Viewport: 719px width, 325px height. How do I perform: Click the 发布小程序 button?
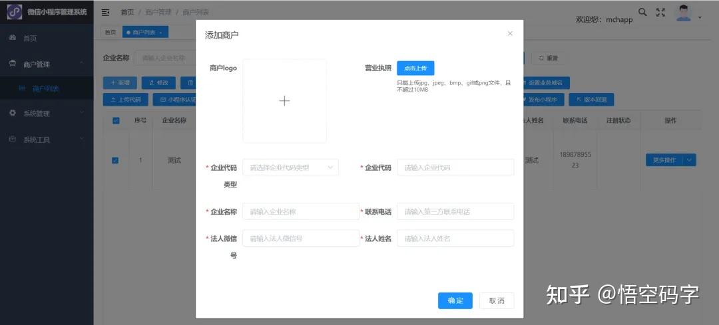544,99
